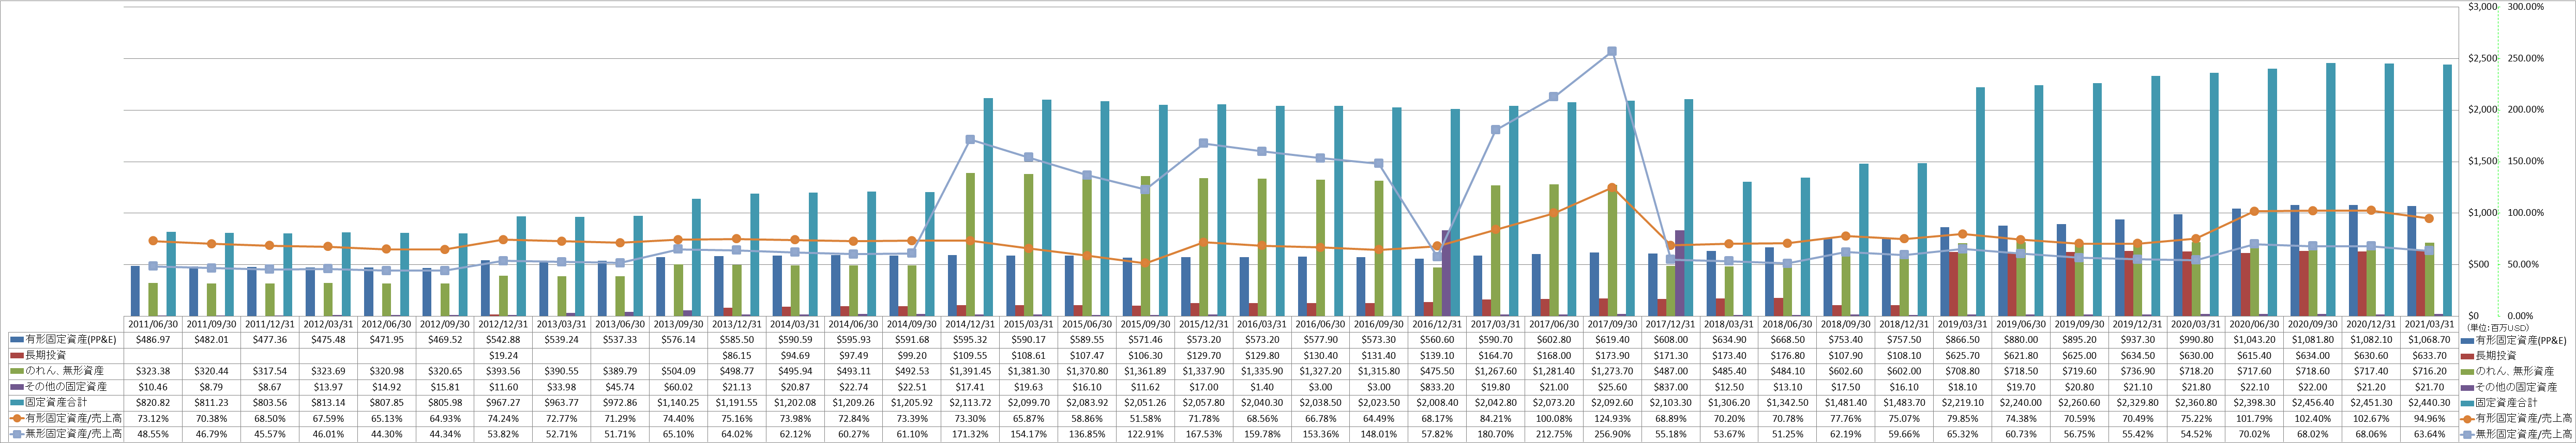Click the $1.40 table cell
The height and width of the screenshot is (443, 2576).
point(1261,386)
